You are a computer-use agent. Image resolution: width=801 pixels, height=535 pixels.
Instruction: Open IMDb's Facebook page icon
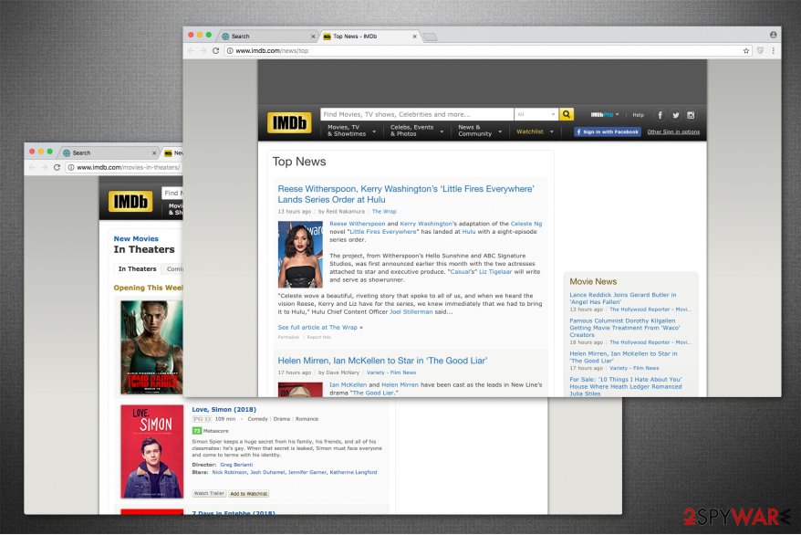(660, 115)
